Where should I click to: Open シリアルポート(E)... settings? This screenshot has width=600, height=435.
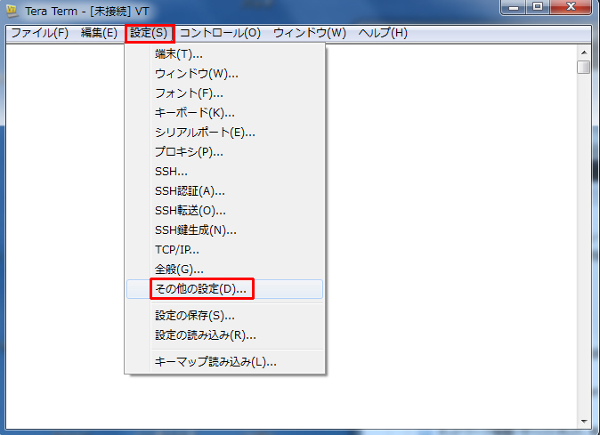[x=205, y=132]
